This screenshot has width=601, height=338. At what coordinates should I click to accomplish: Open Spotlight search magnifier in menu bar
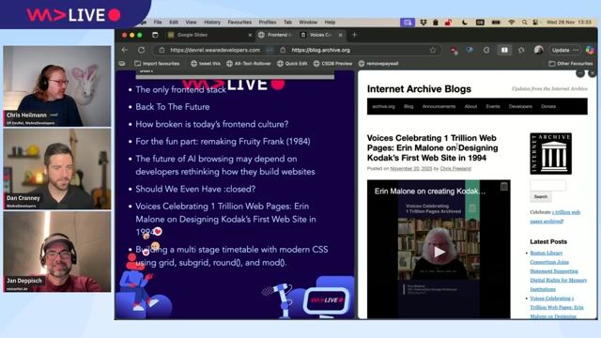coord(524,23)
